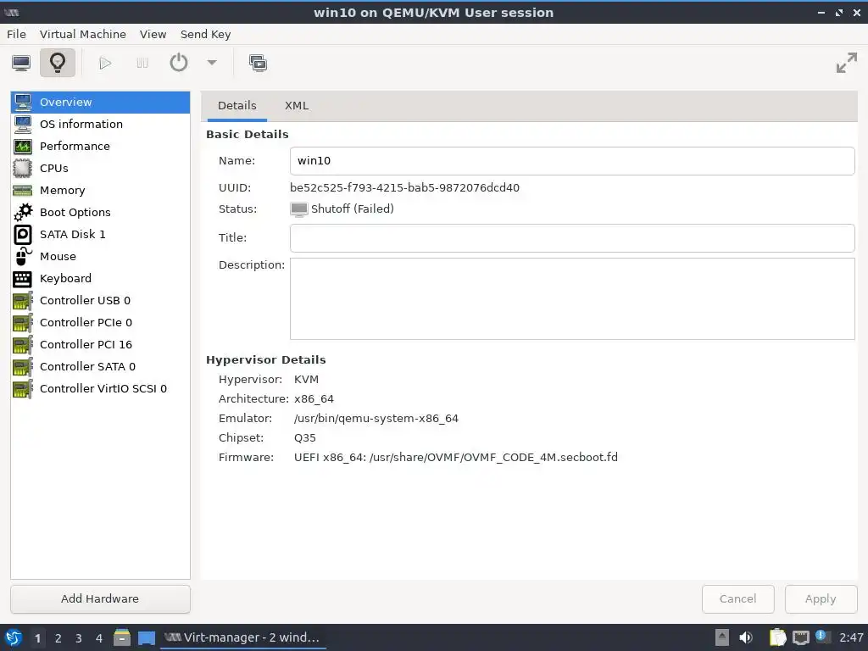Click the Apply button
868x651 pixels.
point(821,599)
